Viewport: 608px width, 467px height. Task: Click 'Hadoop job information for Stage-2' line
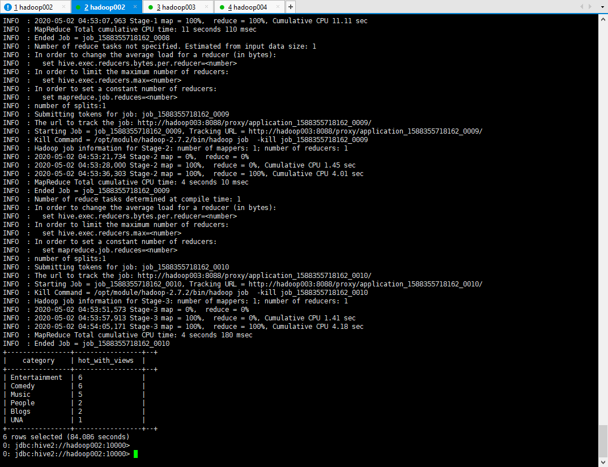point(191,148)
